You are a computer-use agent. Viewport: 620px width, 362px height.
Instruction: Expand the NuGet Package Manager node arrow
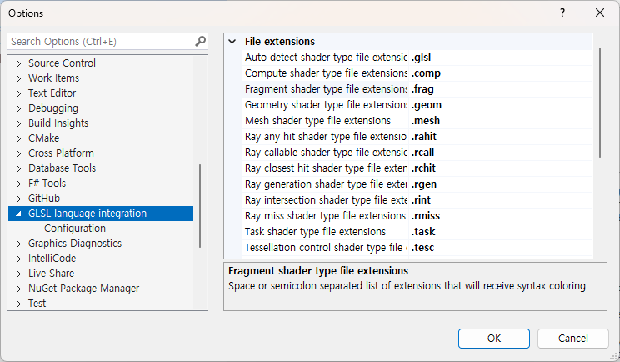click(18, 289)
